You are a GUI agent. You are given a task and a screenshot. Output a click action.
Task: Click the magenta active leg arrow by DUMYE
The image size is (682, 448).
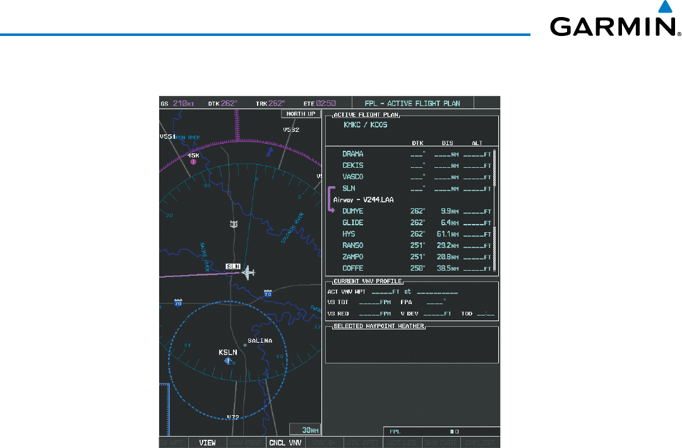point(332,199)
